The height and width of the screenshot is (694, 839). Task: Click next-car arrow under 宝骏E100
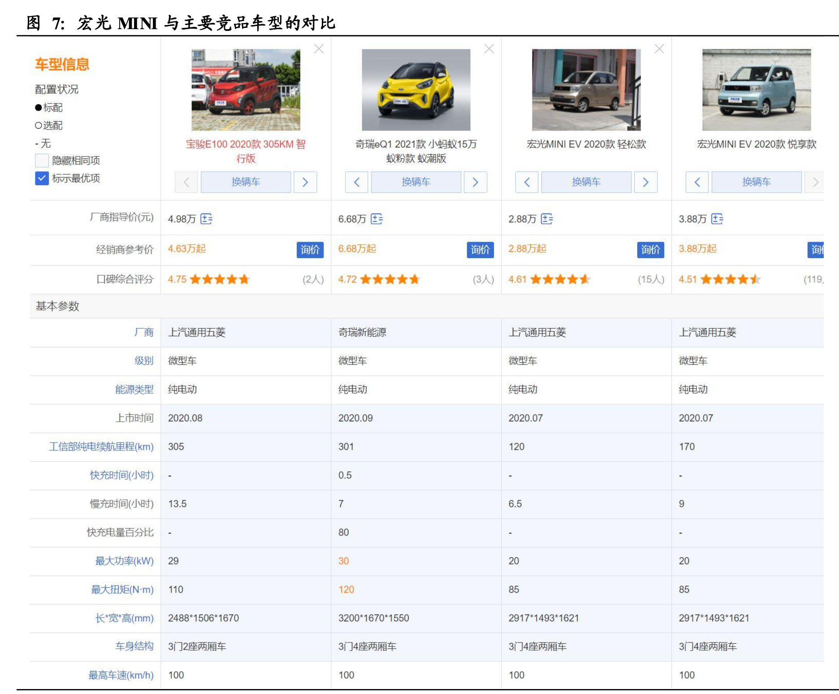coord(306,182)
